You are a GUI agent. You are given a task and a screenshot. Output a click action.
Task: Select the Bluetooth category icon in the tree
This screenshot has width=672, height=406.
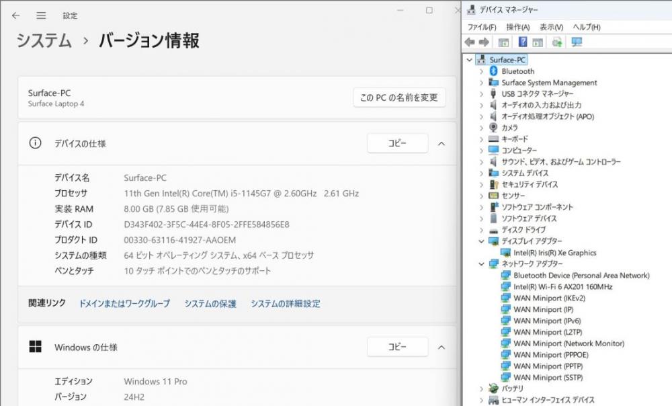coord(493,71)
